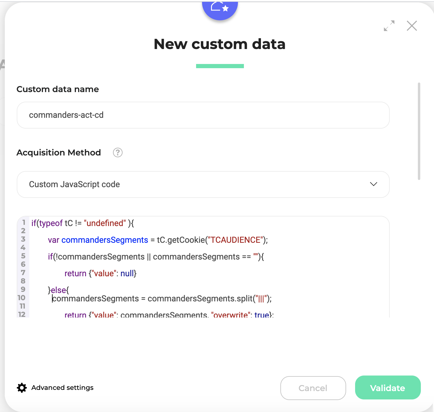The width and height of the screenshot is (434, 412).
Task: Click the commandersSegments.split code line
Action: (161, 299)
